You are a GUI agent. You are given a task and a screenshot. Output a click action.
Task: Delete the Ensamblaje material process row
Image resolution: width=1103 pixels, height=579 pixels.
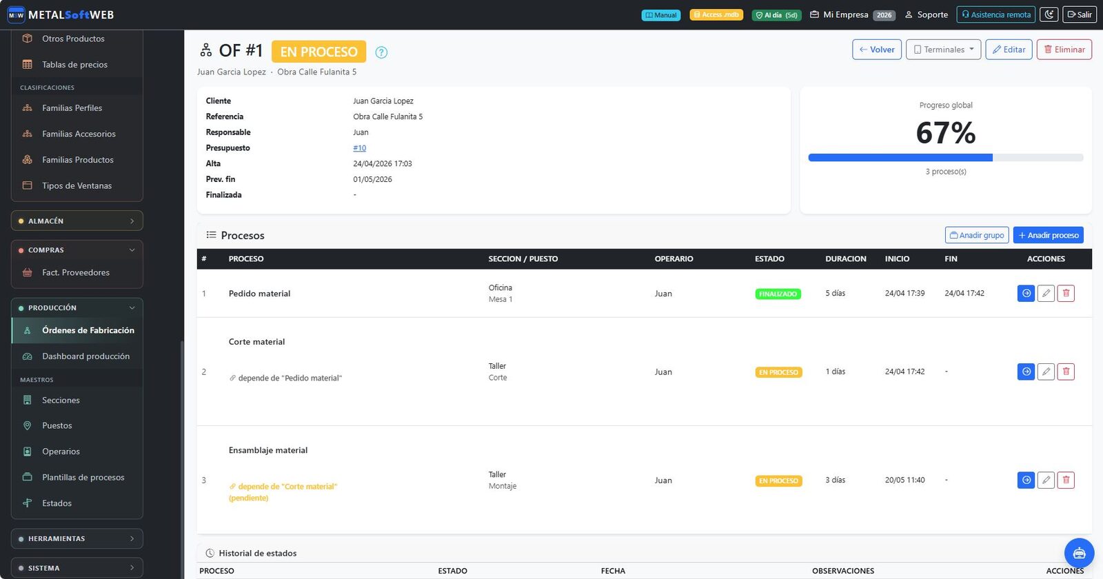pos(1066,480)
